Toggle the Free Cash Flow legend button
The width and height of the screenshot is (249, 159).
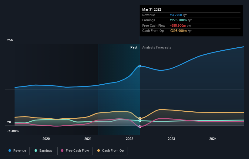[75, 151]
